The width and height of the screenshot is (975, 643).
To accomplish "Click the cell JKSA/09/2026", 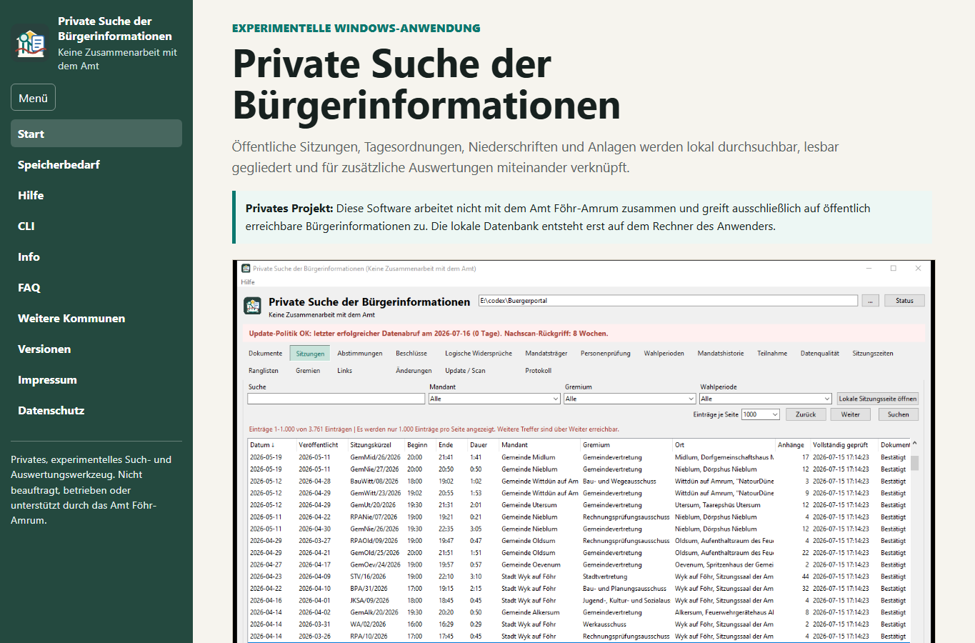I will coord(369,600).
